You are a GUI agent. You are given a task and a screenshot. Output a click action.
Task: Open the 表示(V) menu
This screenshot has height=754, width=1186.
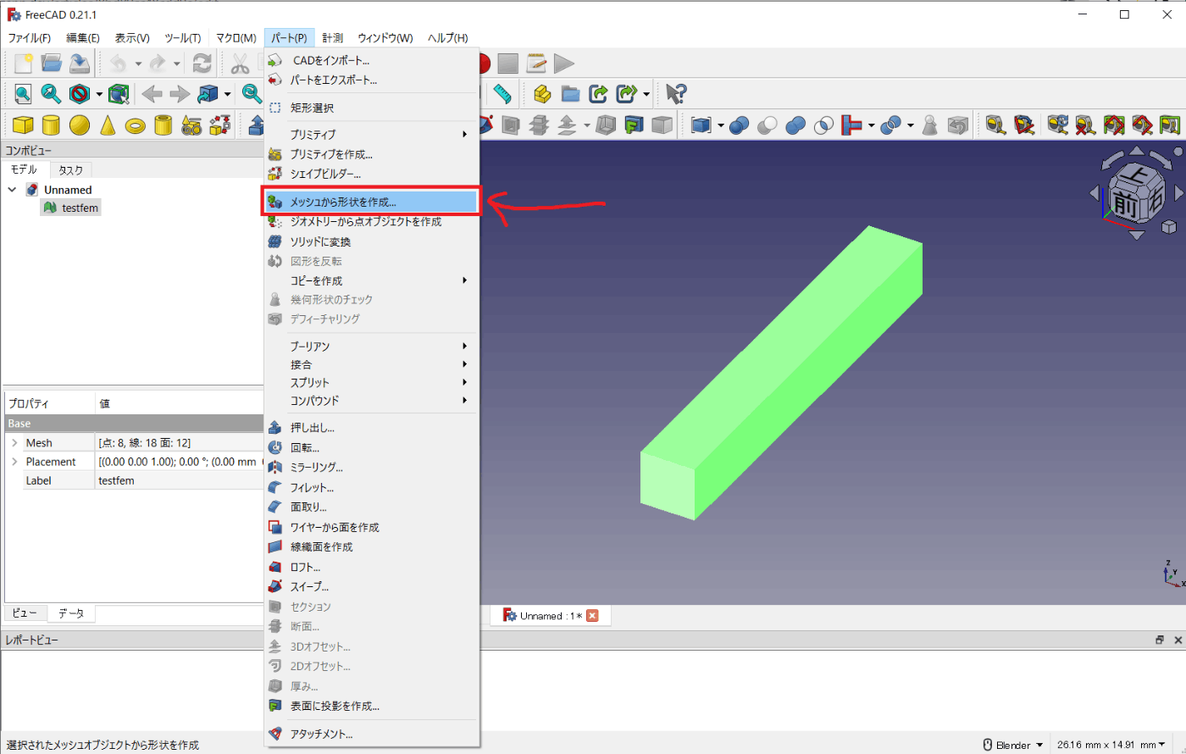coord(132,38)
